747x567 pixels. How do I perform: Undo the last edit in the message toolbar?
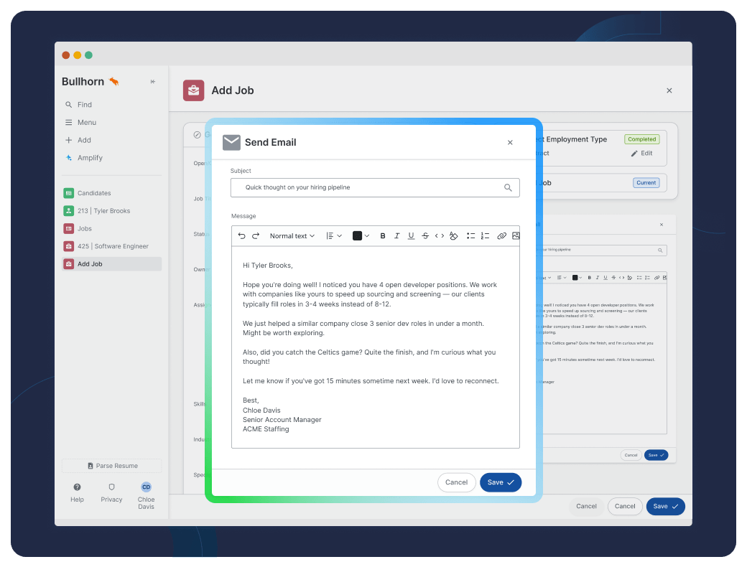pyautogui.click(x=241, y=235)
